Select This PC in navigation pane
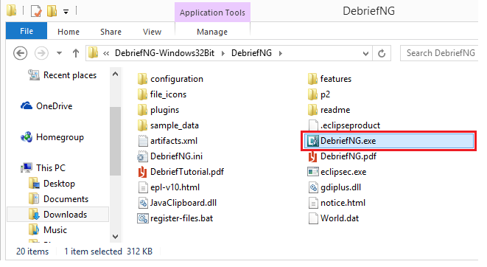The width and height of the screenshot is (487, 267). point(43,168)
